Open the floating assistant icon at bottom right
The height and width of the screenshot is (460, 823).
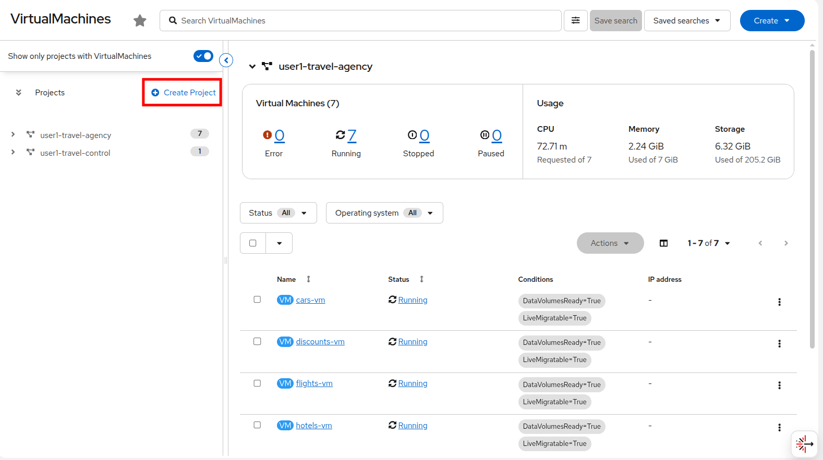[804, 444]
